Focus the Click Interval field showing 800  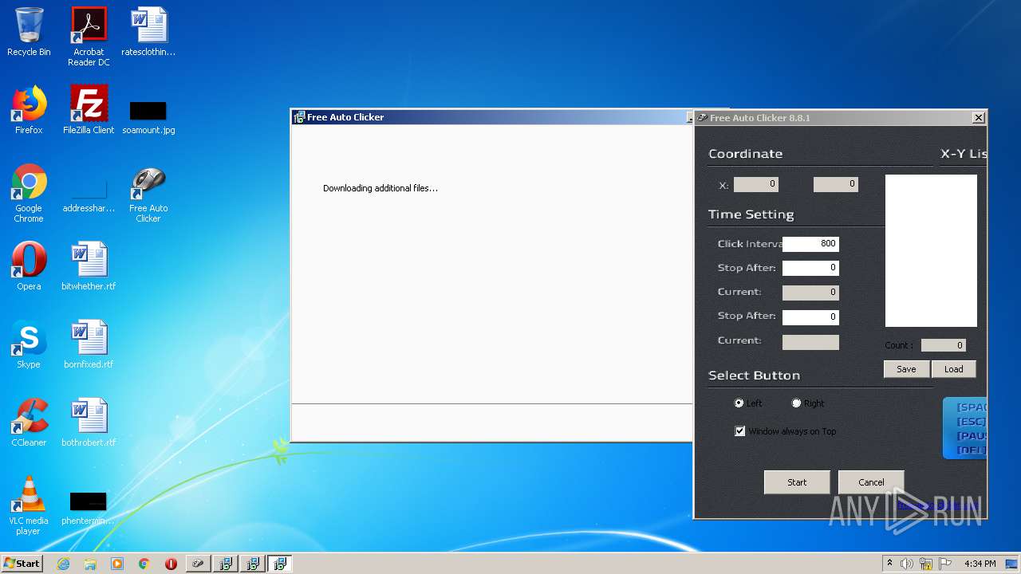[810, 244]
